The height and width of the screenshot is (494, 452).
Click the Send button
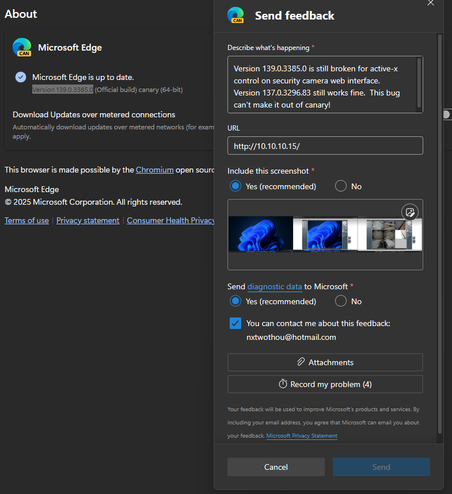381,467
